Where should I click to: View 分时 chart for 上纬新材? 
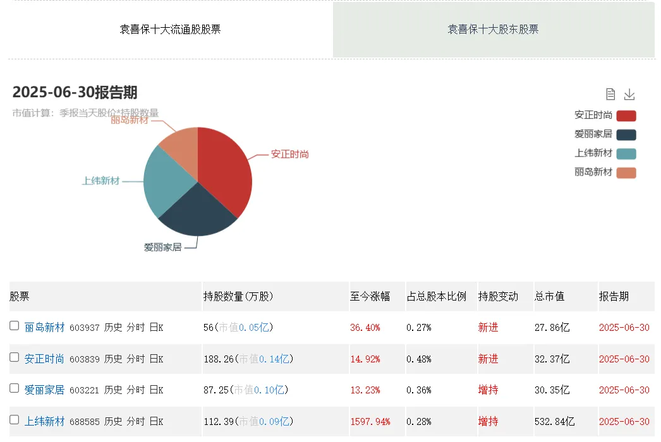tap(135, 421)
